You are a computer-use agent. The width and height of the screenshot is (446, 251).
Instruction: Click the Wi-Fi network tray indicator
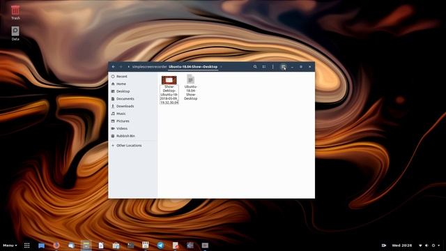coord(420,245)
